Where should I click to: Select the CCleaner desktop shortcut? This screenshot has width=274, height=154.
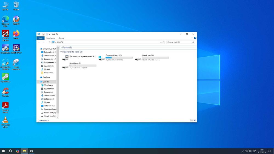(5, 92)
